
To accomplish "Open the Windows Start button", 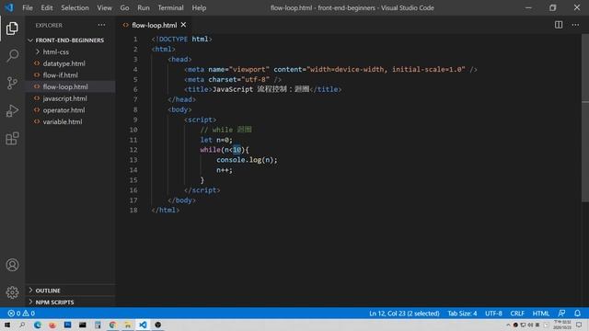I will 6,325.
